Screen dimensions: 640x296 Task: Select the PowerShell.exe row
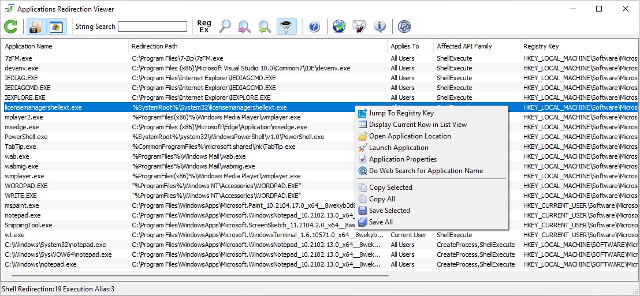[319, 137]
